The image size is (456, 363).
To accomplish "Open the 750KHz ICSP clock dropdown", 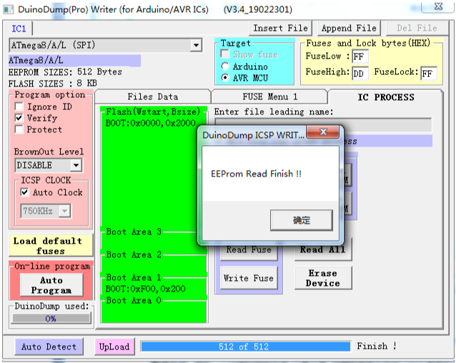I will [64, 211].
